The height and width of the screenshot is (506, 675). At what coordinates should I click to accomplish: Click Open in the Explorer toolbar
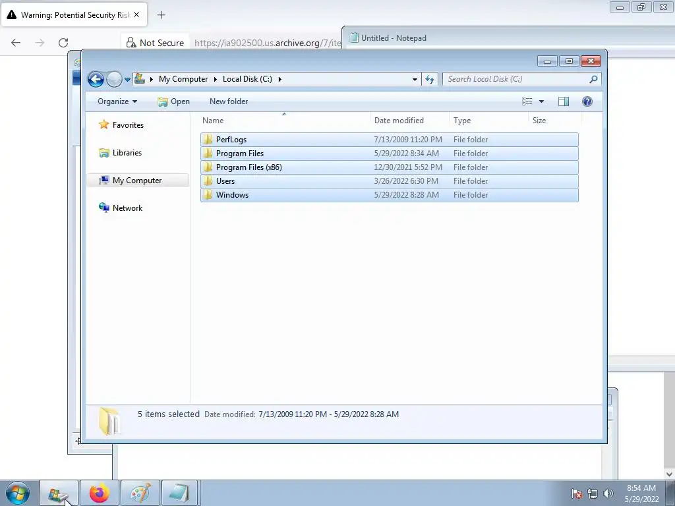click(174, 101)
